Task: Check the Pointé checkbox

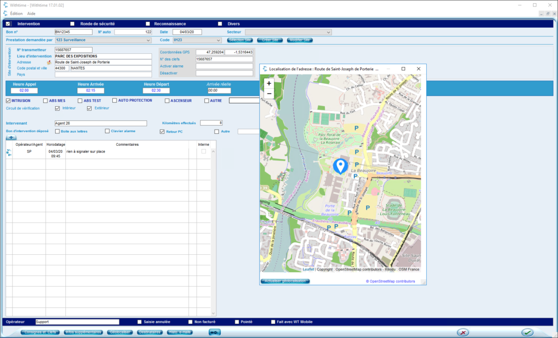Action: pyautogui.click(x=236, y=322)
